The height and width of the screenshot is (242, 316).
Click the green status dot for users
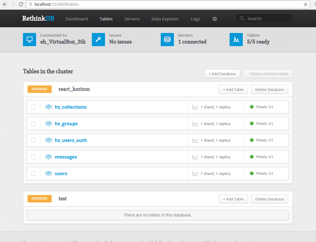[252, 173]
